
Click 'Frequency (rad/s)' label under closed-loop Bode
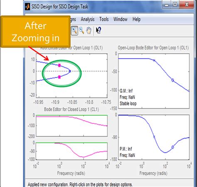coord(71,173)
